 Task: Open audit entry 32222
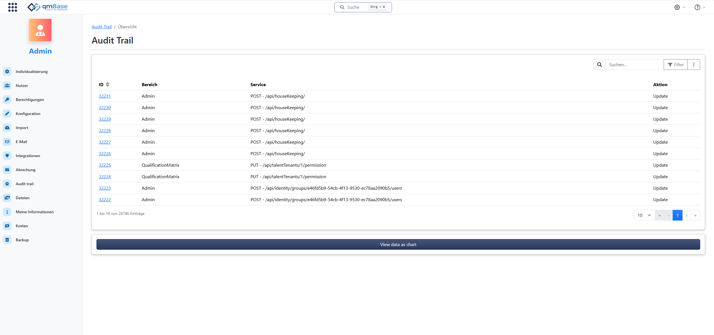click(105, 199)
